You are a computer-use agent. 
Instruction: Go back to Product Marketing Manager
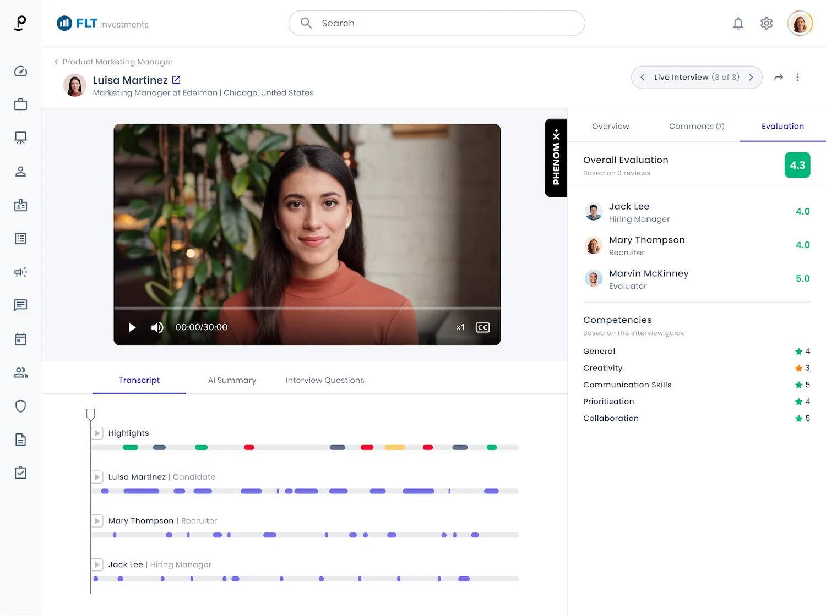click(x=113, y=62)
